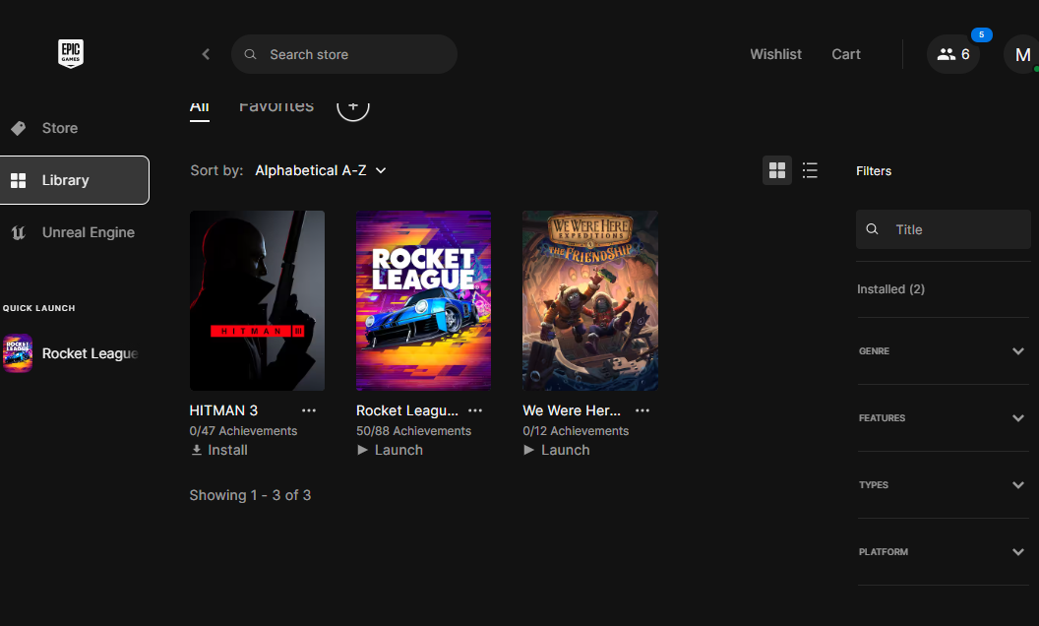This screenshot has height=626, width=1039.
Task: Launch Rocket League from its library card
Action: [391, 450]
